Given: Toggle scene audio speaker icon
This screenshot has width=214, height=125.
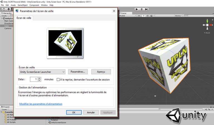Looking at the screenshot, I should tap(147, 16).
